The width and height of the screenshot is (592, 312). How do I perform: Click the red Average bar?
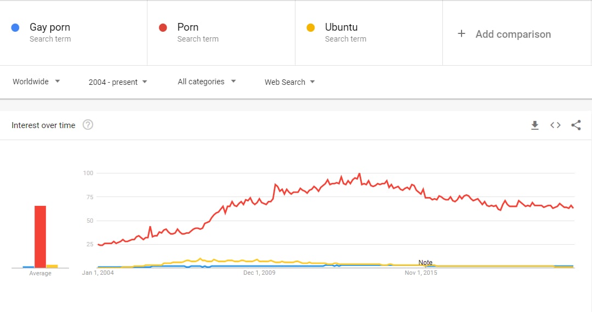coord(40,236)
